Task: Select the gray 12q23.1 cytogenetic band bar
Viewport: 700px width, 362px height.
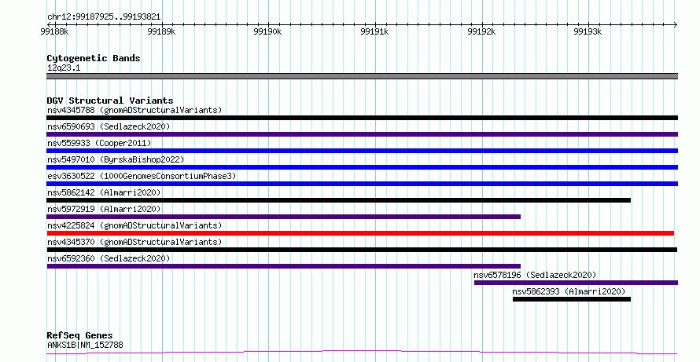Action: click(x=362, y=76)
